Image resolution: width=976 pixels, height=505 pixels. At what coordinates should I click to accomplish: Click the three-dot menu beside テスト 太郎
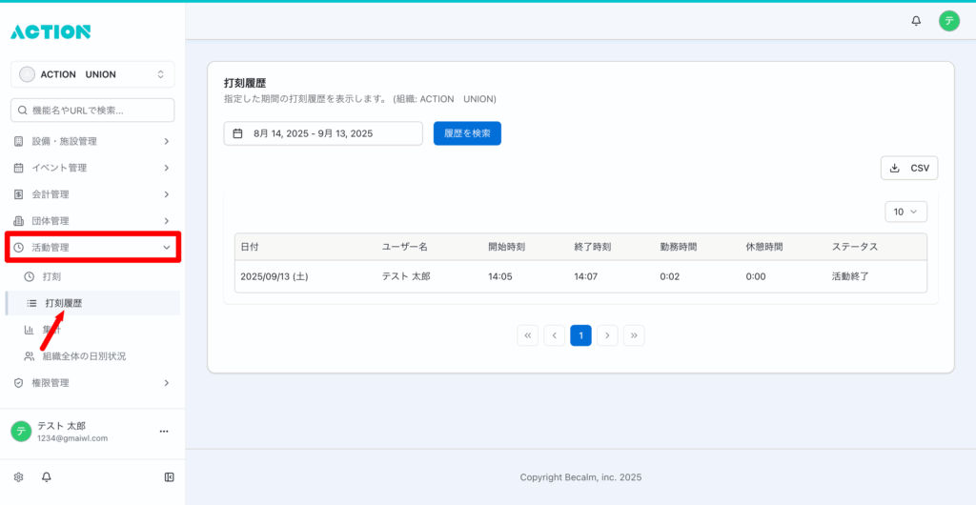point(163,432)
